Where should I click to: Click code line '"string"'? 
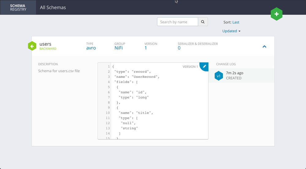point(129,128)
